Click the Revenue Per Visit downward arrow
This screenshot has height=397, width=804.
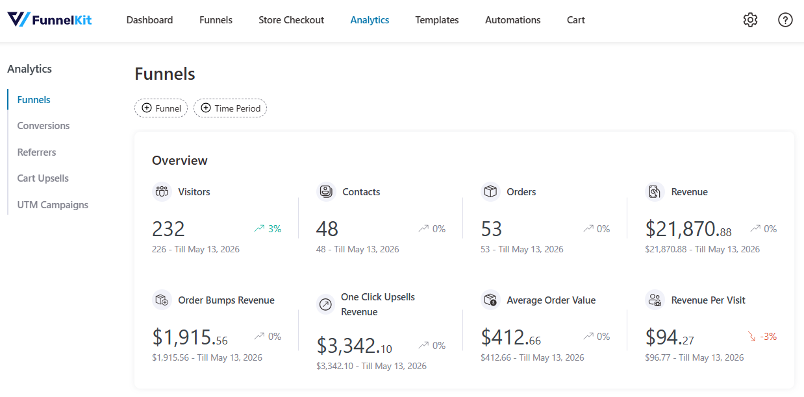752,337
